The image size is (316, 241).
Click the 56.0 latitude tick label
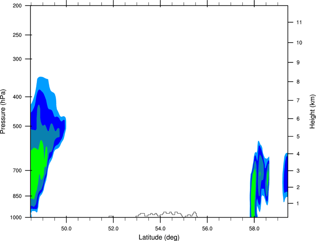207,229
